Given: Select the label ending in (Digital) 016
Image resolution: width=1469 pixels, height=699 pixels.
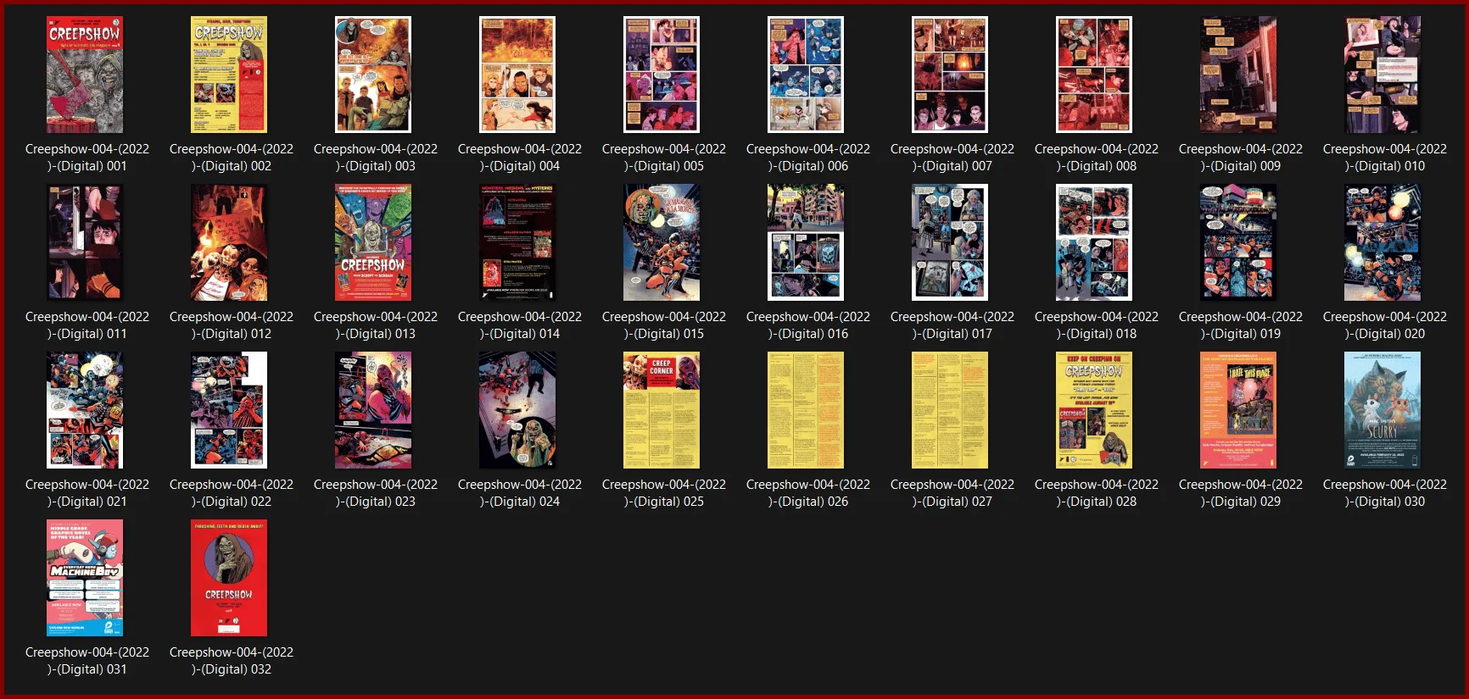Looking at the screenshot, I should tap(808, 325).
